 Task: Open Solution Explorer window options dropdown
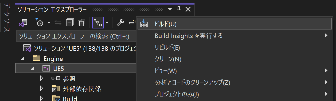click(x=170, y=10)
